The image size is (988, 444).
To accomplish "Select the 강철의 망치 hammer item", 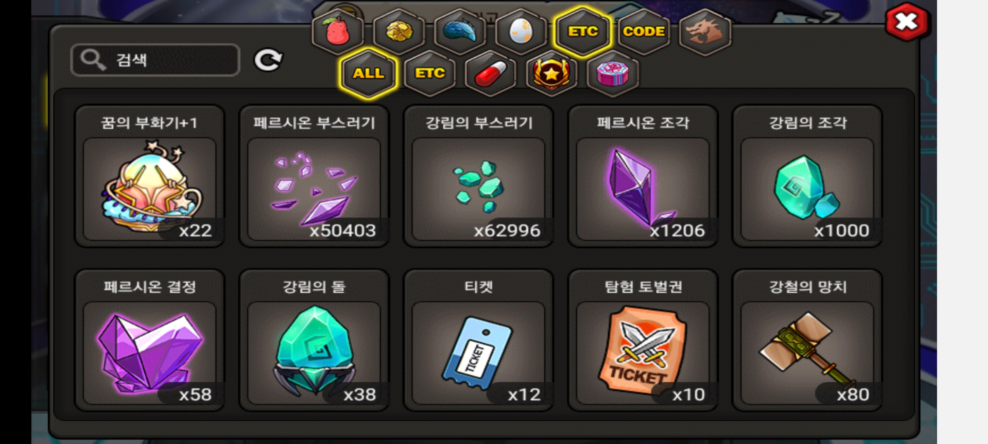I will tap(807, 340).
